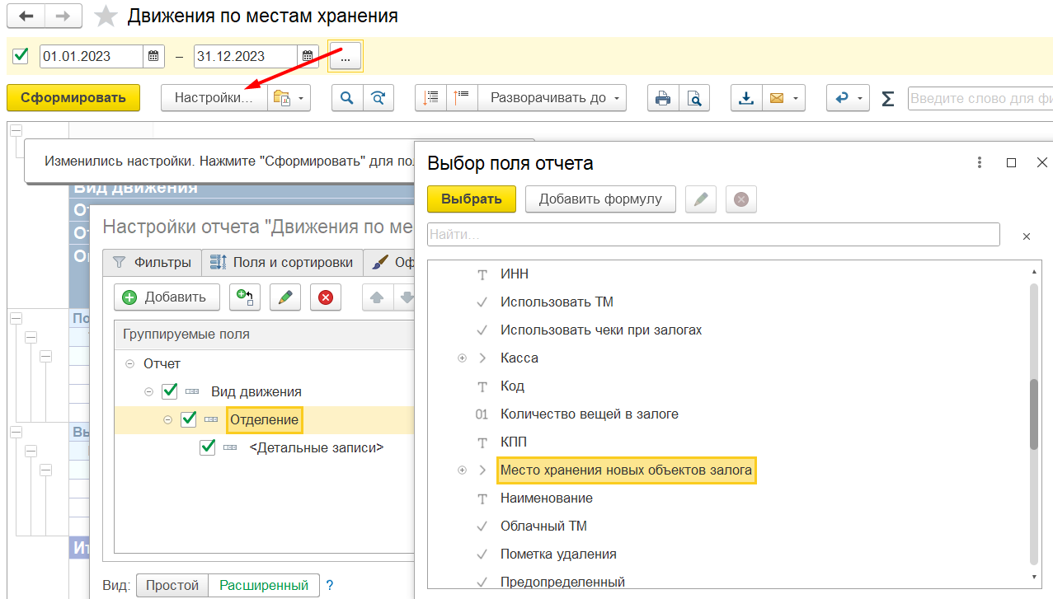The image size is (1053, 599).
Task: Collapse all report groups icon
Action: point(430,98)
